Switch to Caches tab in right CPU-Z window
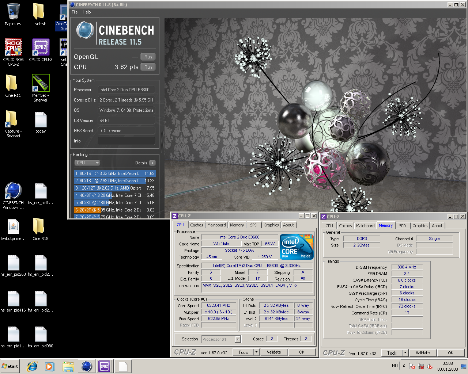 345,226
